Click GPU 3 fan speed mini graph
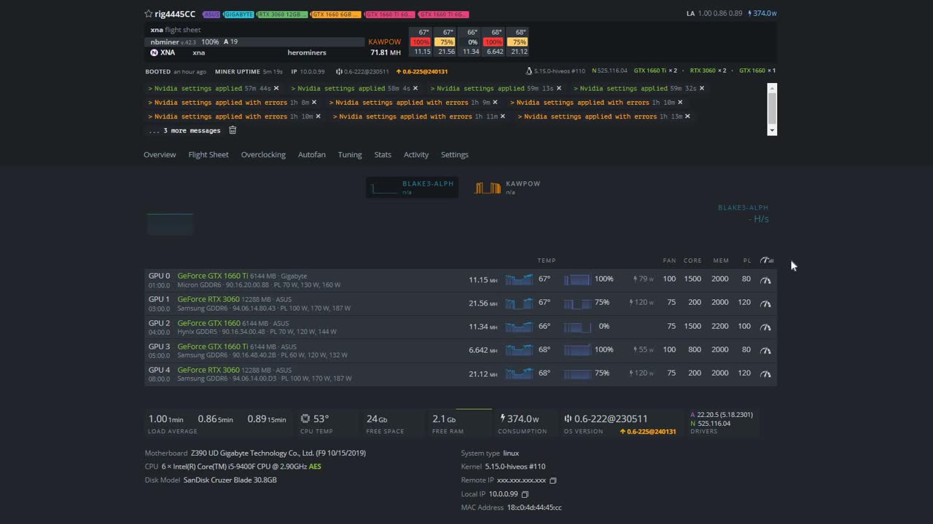Screen dimensions: 933x524 click(577, 350)
